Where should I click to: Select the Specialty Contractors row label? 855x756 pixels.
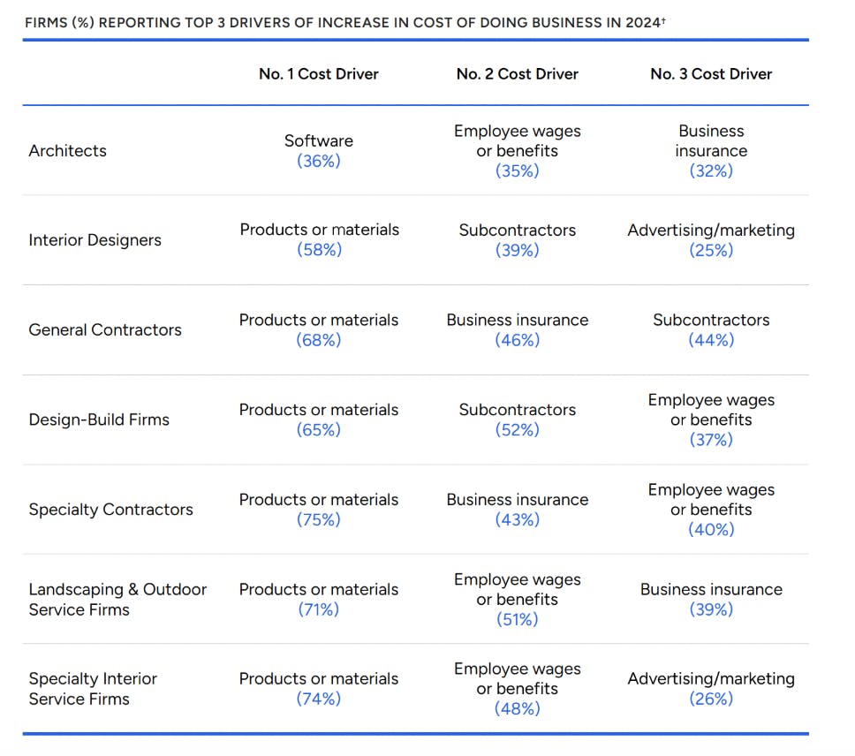tap(110, 510)
